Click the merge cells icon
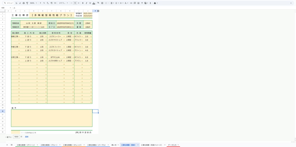Image resolution: width=296 pixels, height=147 pixels. 106,3
